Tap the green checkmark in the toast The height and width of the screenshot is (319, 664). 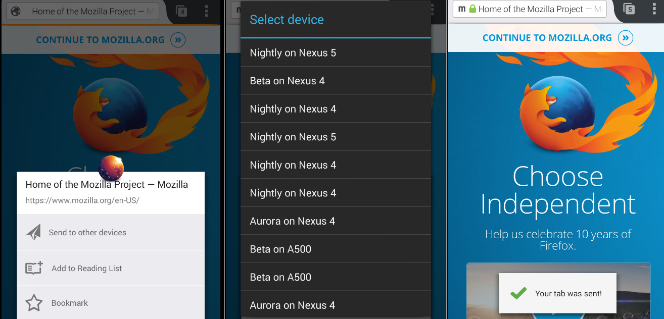click(518, 293)
